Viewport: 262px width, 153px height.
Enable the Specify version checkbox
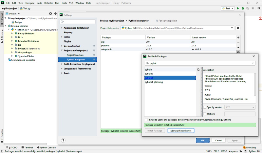tap(205, 107)
